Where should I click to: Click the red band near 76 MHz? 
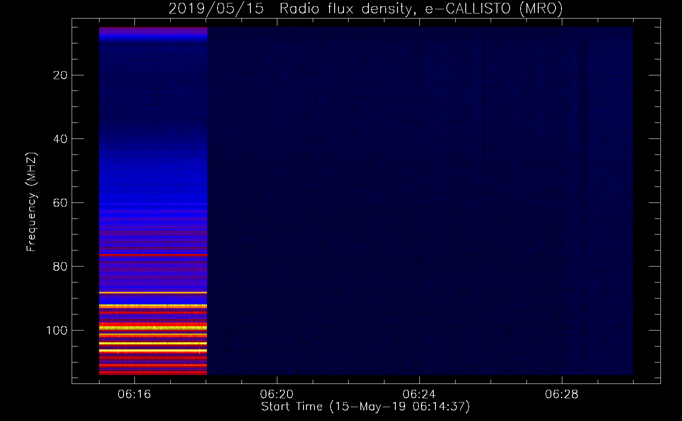(x=153, y=255)
